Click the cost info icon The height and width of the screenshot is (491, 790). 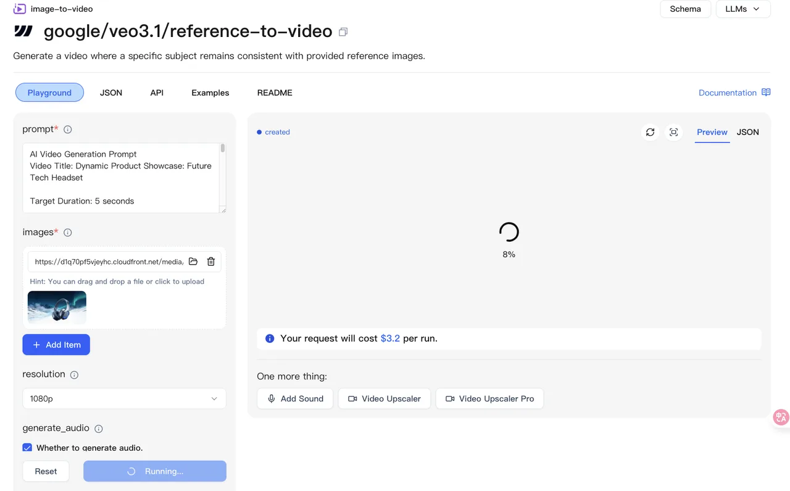270,339
